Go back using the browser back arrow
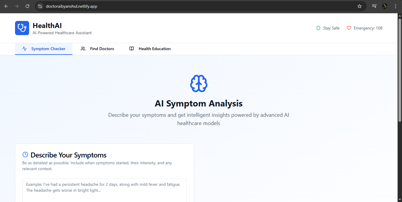 [6, 6]
